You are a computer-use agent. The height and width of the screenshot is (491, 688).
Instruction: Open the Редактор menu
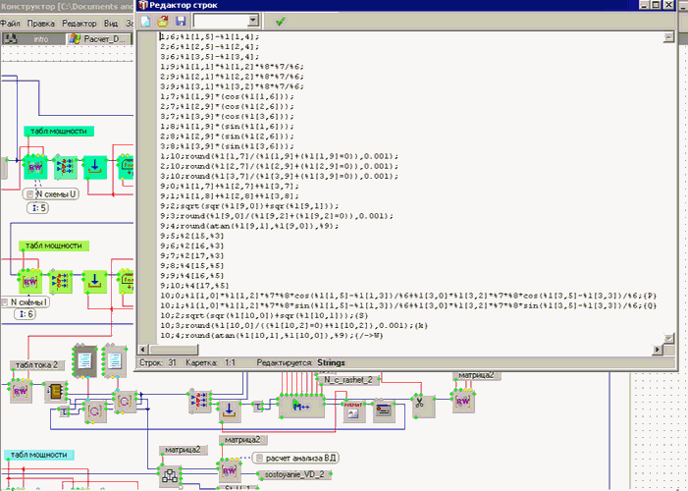coord(79,22)
